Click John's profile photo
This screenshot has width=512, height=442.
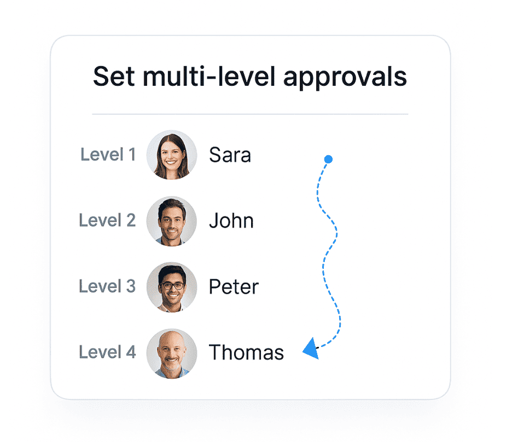[x=172, y=221]
